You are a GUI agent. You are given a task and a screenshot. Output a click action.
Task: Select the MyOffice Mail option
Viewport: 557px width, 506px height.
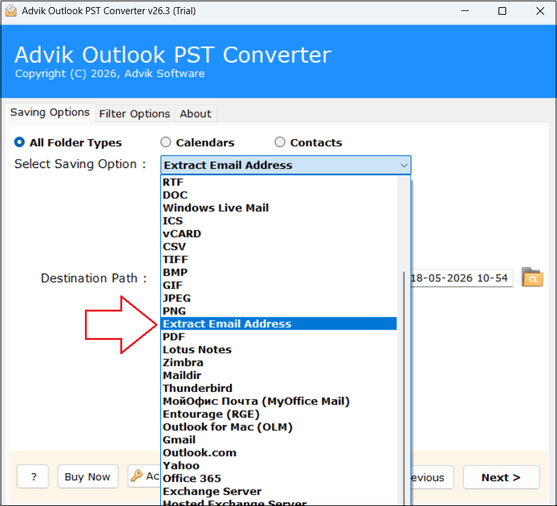click(x=279, y=401)
